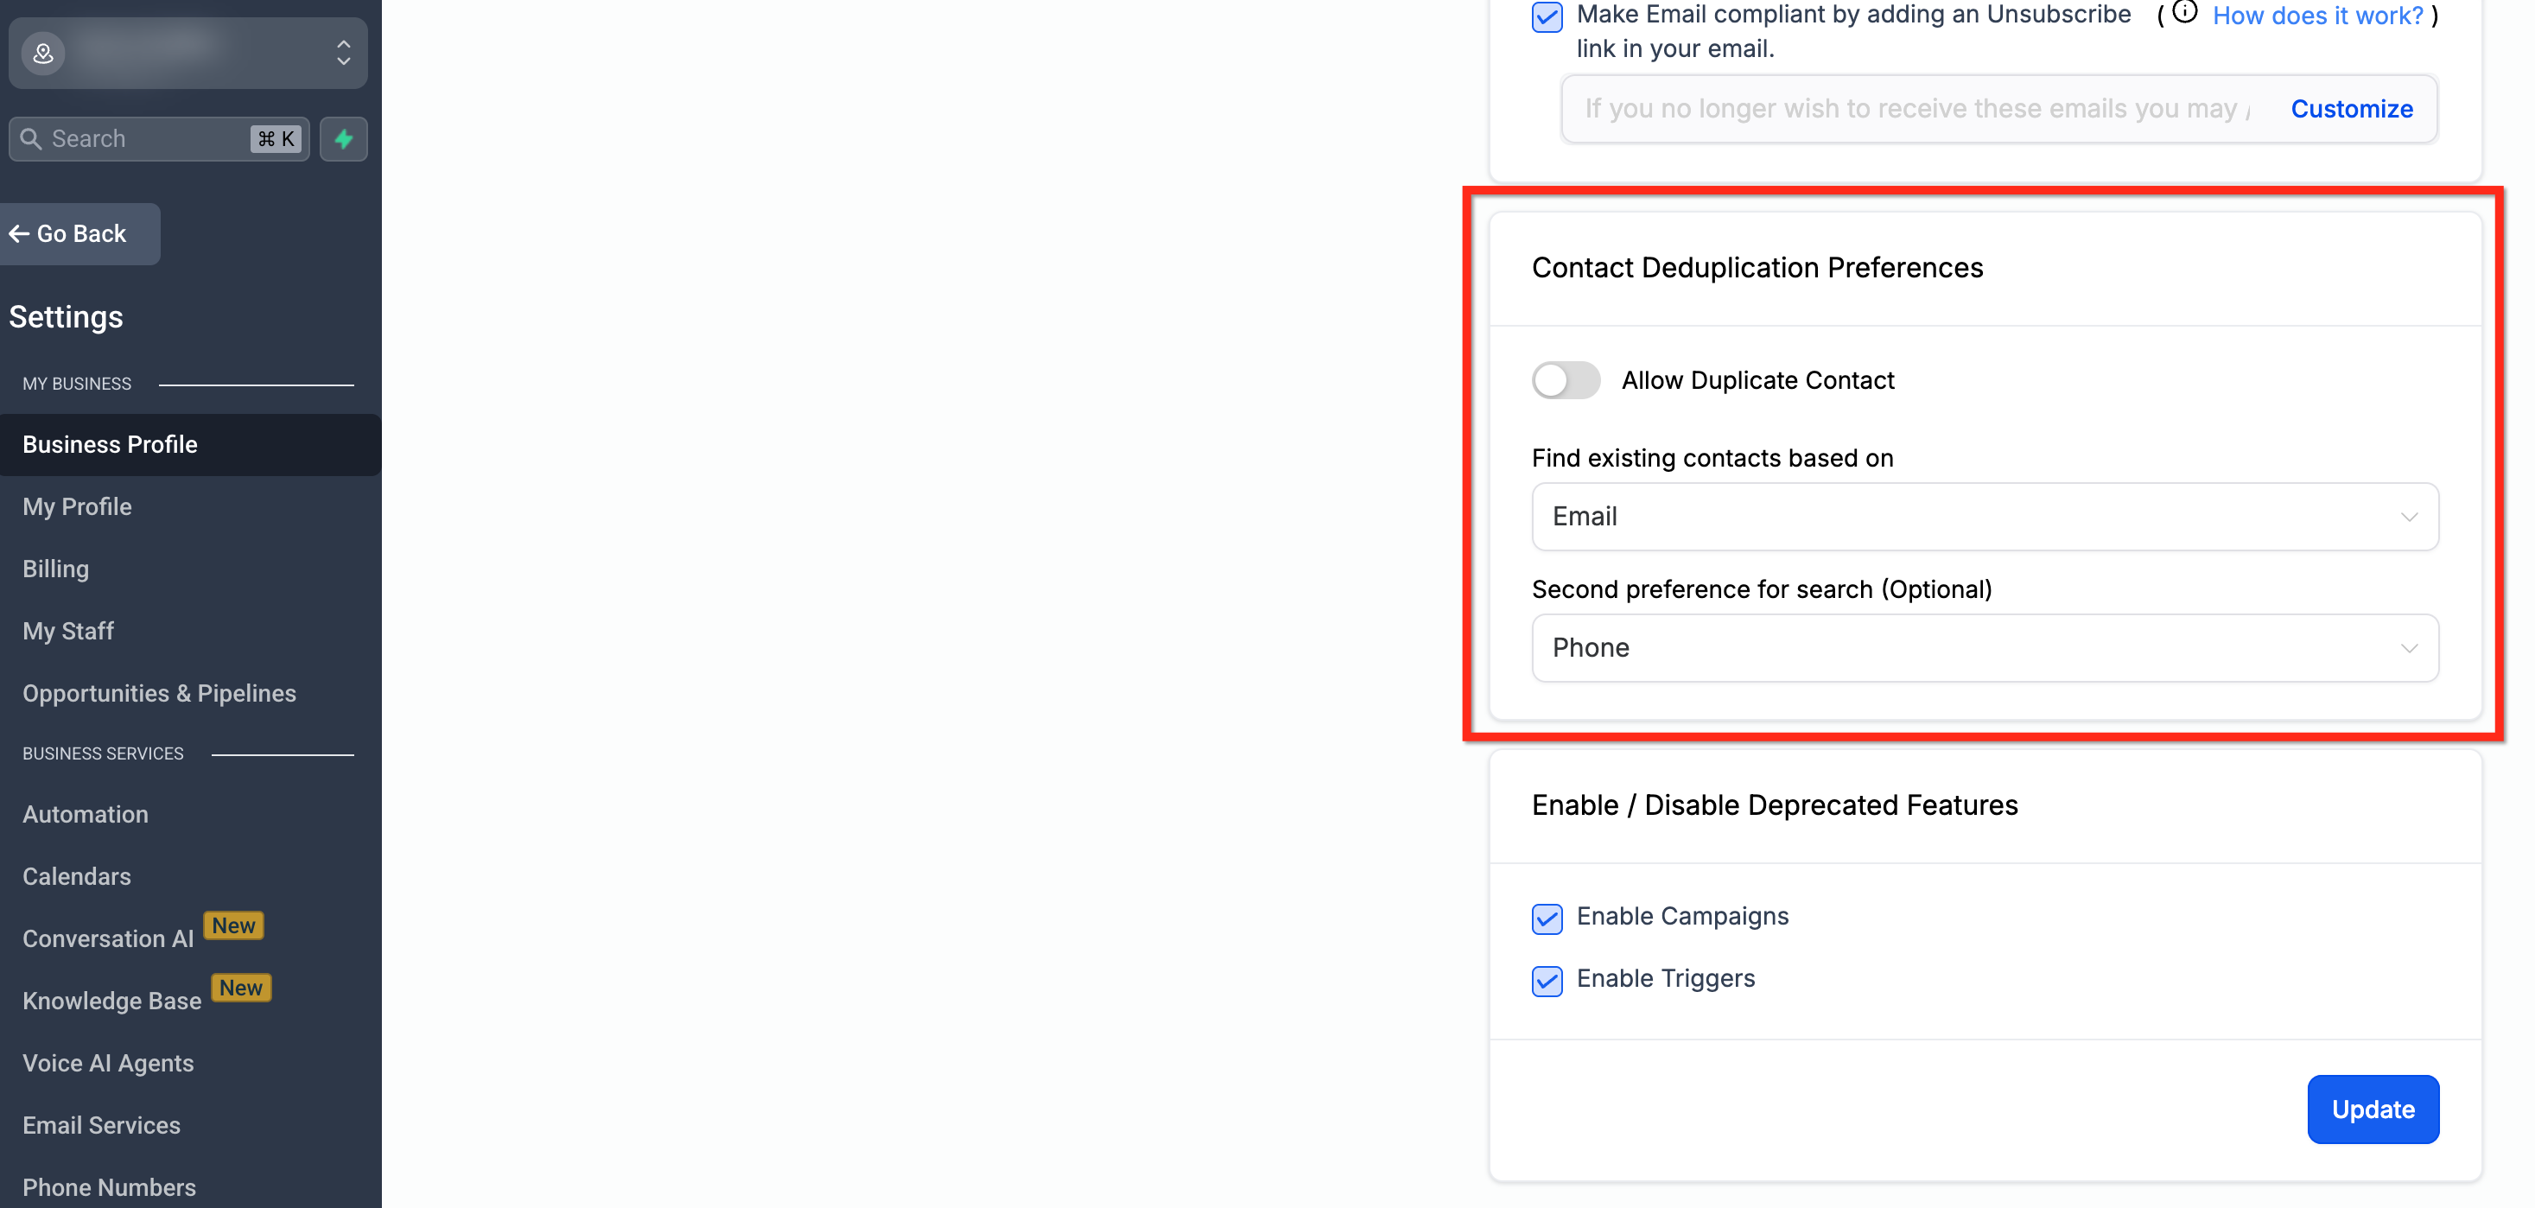Open My Profile settings page

pos(77,507)
